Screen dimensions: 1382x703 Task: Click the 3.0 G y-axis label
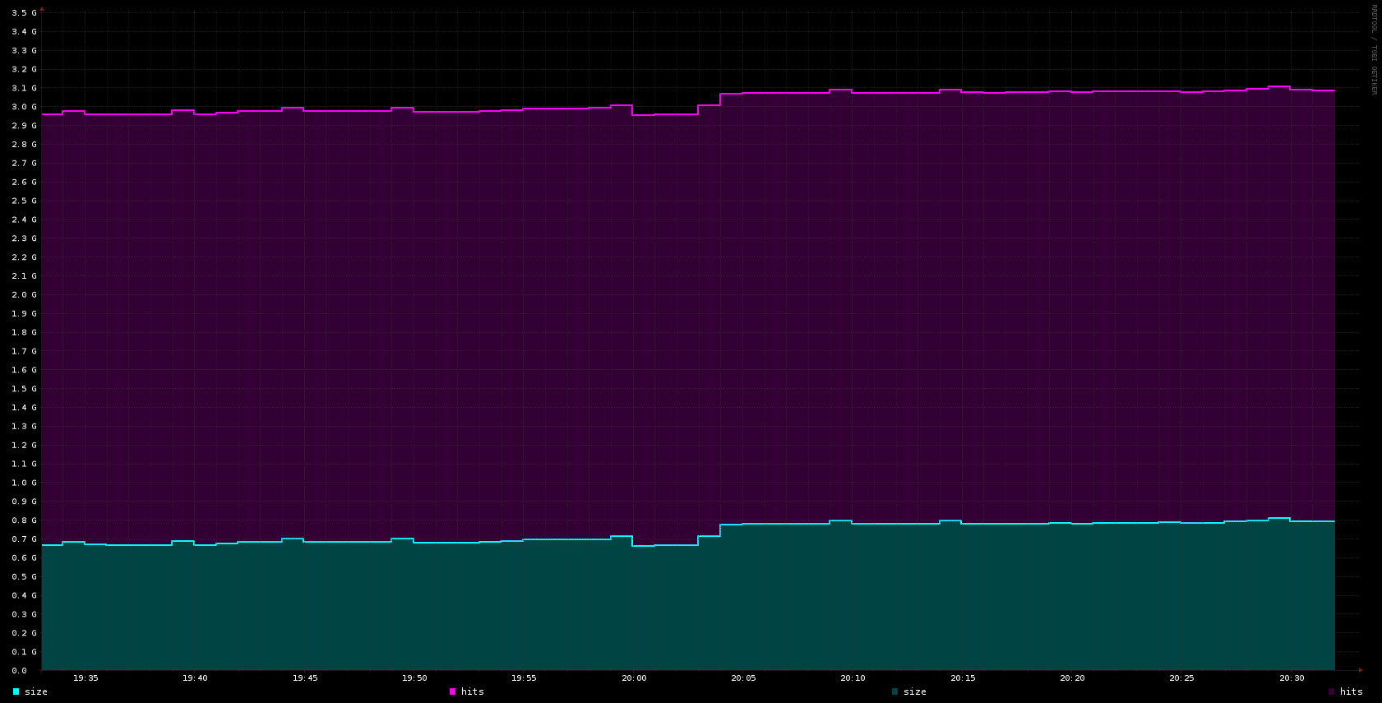pyautogui.click(x=24, y=107)
